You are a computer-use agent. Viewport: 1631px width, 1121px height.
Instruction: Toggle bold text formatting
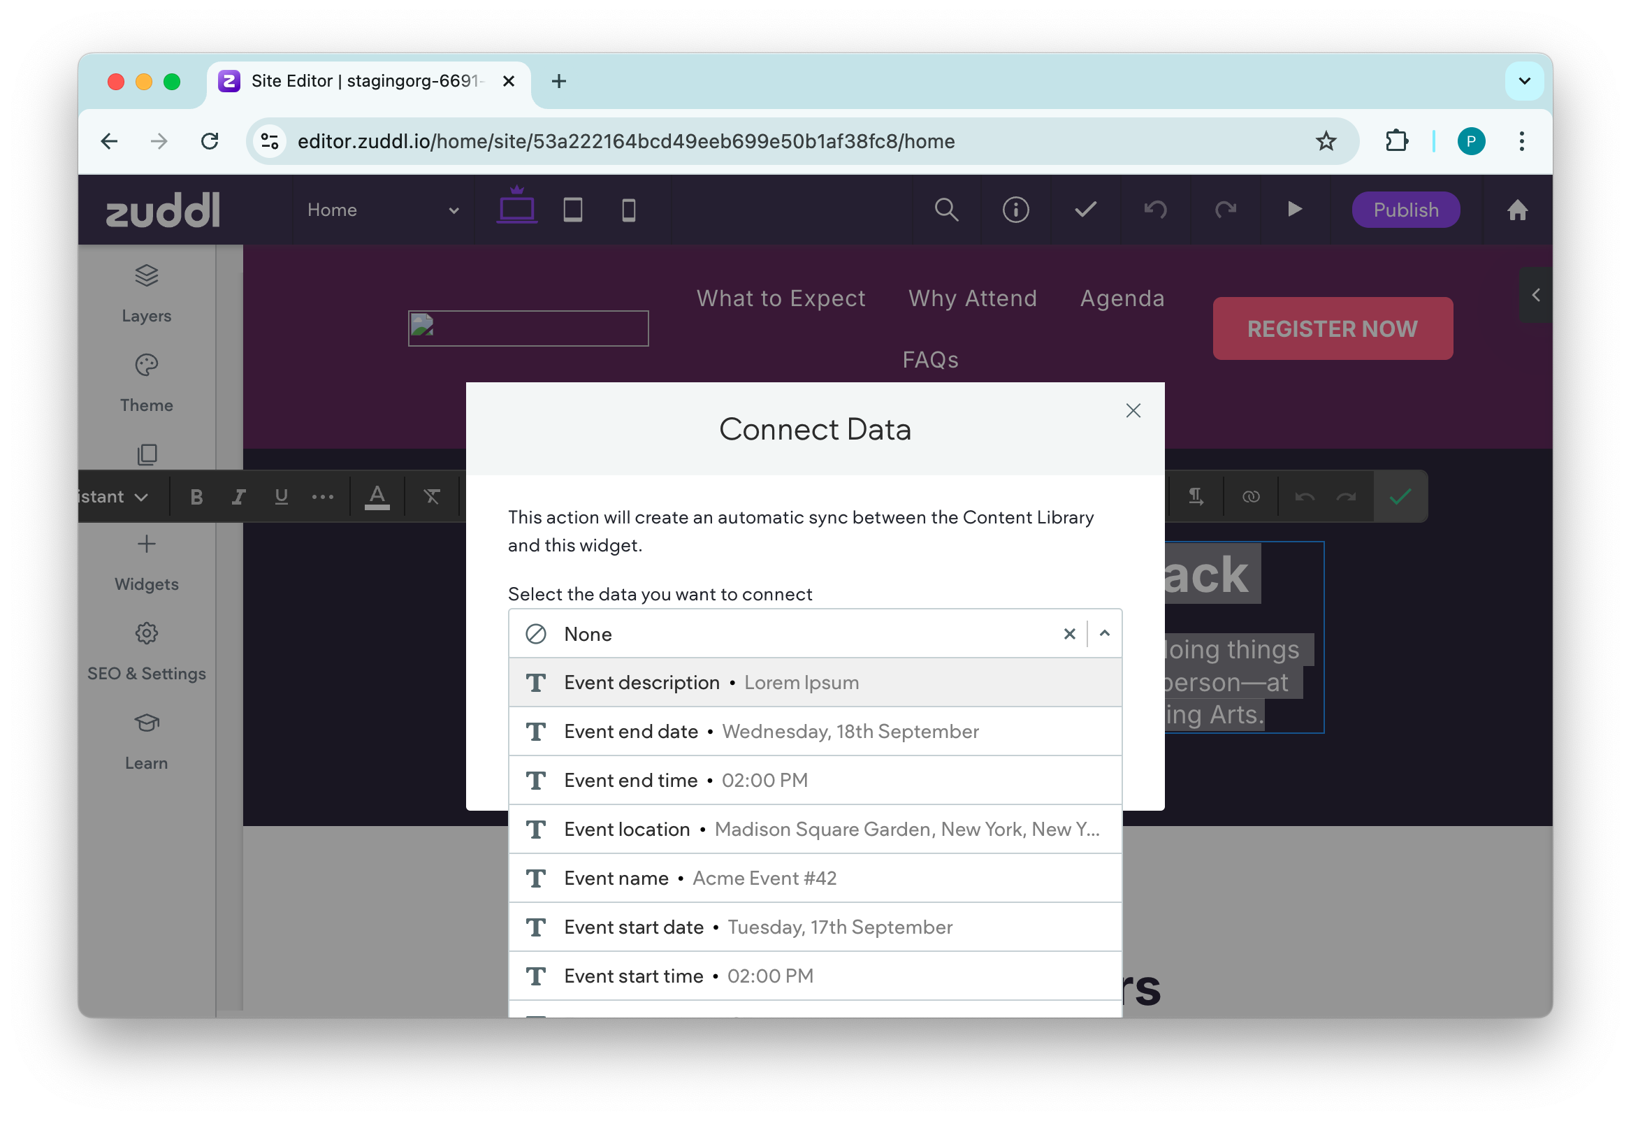pyautogui.click(x=196, y=498)
